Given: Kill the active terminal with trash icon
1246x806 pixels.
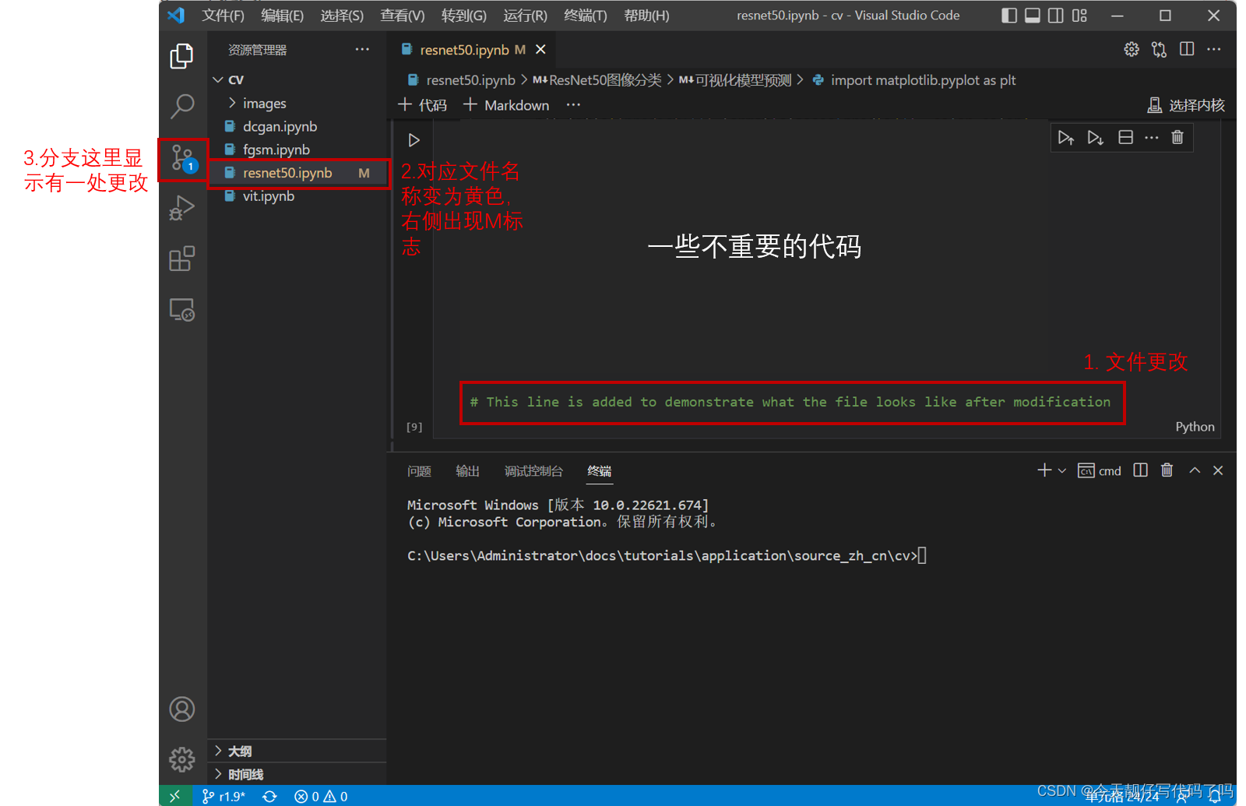Looking at the screenshot, I should point(1167,470).
